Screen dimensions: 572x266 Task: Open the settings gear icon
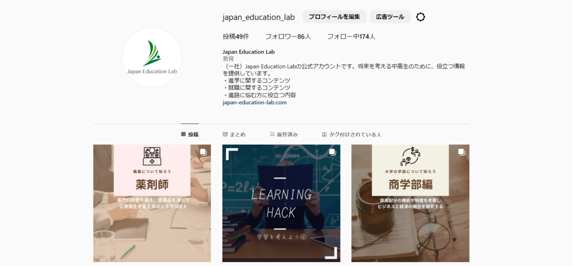click(421, 17)
